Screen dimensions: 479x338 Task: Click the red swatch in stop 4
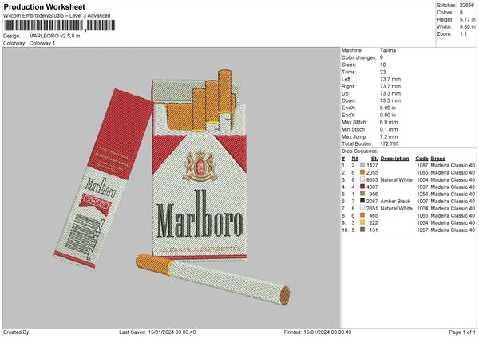(x=362, y=187)
